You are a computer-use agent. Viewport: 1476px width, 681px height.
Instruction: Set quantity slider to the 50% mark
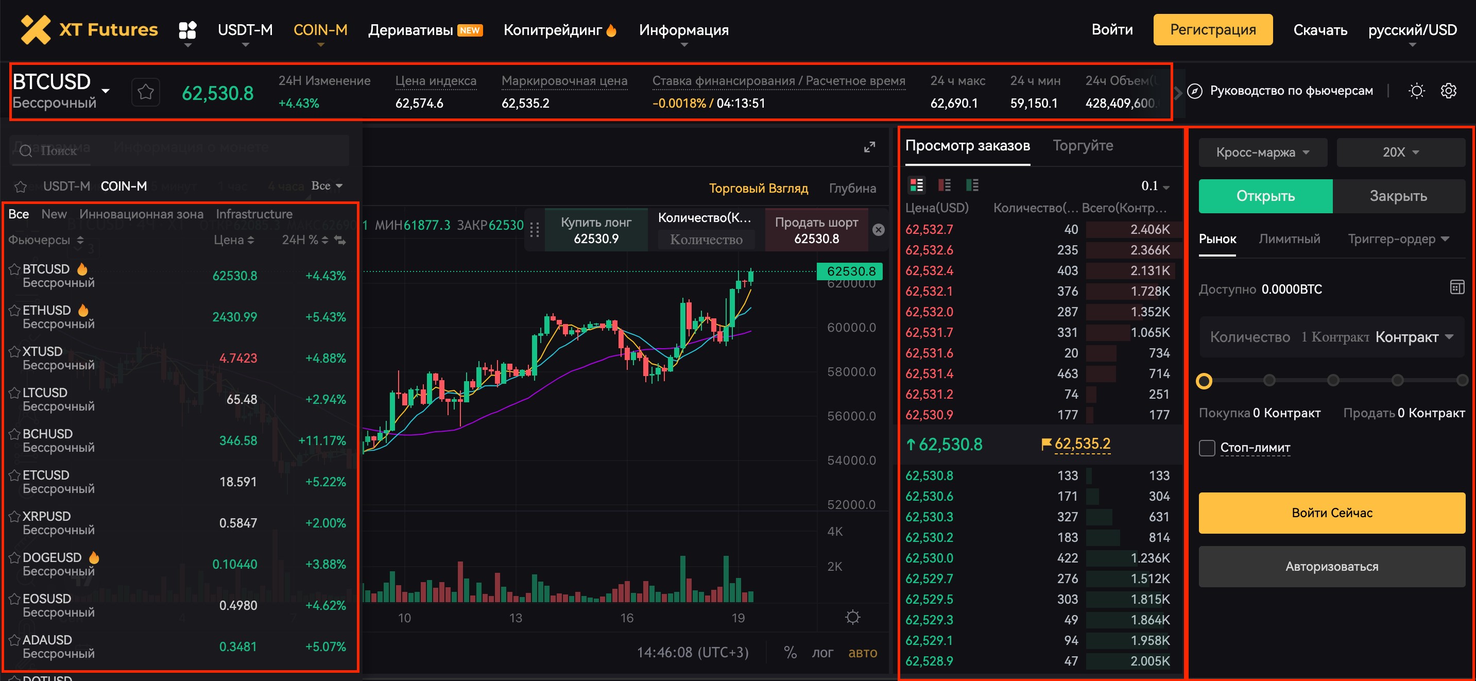[1333, 381]
